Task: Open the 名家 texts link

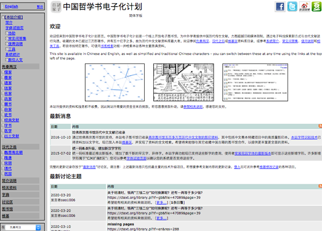Action: 8,94
